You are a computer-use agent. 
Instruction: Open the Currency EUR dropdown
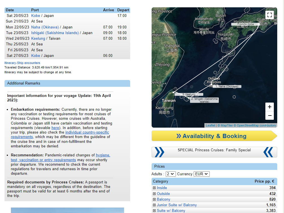pyautogui.click(x=202, y=174)
